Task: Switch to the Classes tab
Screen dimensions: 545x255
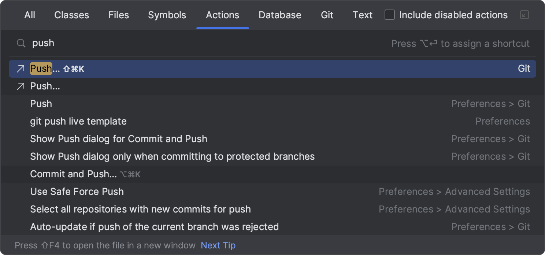Action: click(71, 15)
